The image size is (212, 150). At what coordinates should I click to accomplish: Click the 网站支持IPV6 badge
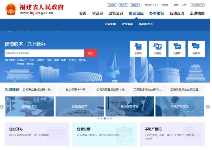(197, 5)
